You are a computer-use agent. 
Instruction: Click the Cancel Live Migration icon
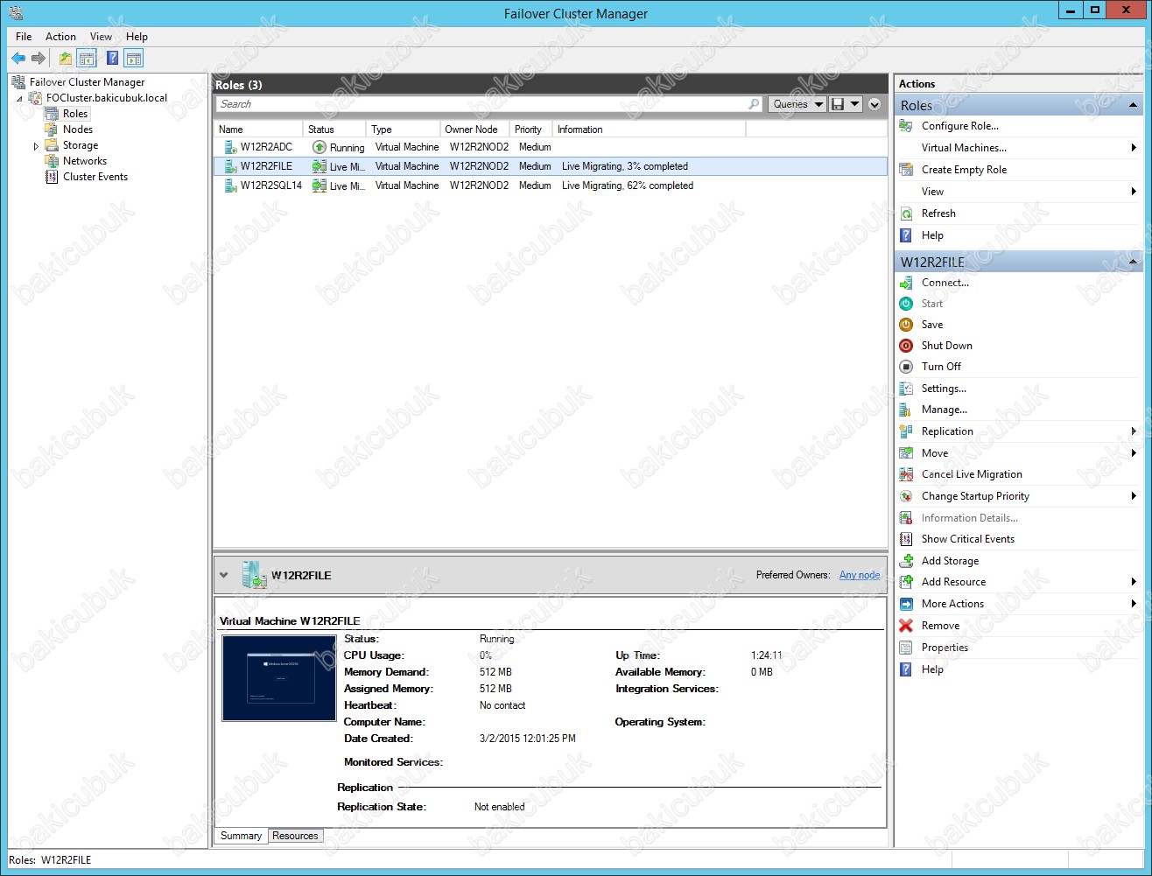[906, 474]
